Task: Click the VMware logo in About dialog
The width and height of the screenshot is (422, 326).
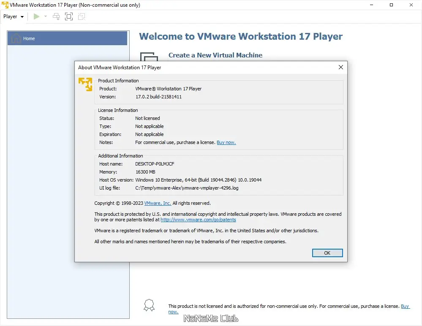Action: point(85,84)
